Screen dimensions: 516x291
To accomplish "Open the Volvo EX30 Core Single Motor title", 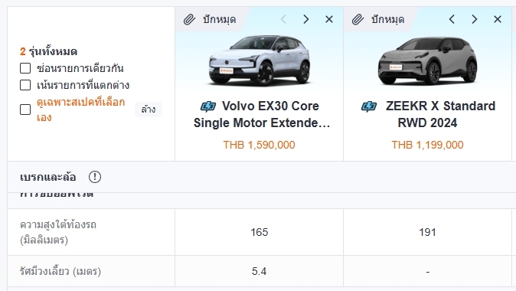I will [x=262, y=114].
